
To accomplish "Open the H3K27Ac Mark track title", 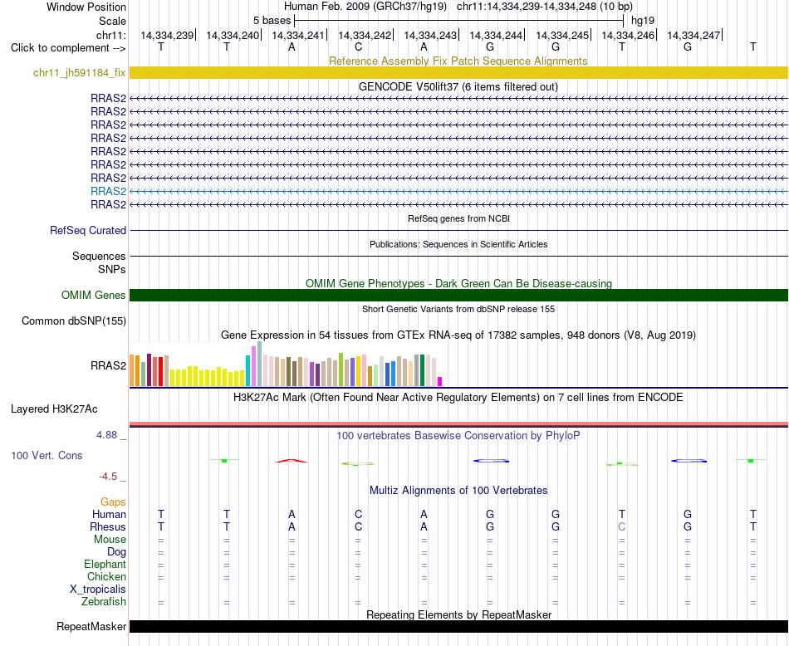I will [x=458, y=398].
